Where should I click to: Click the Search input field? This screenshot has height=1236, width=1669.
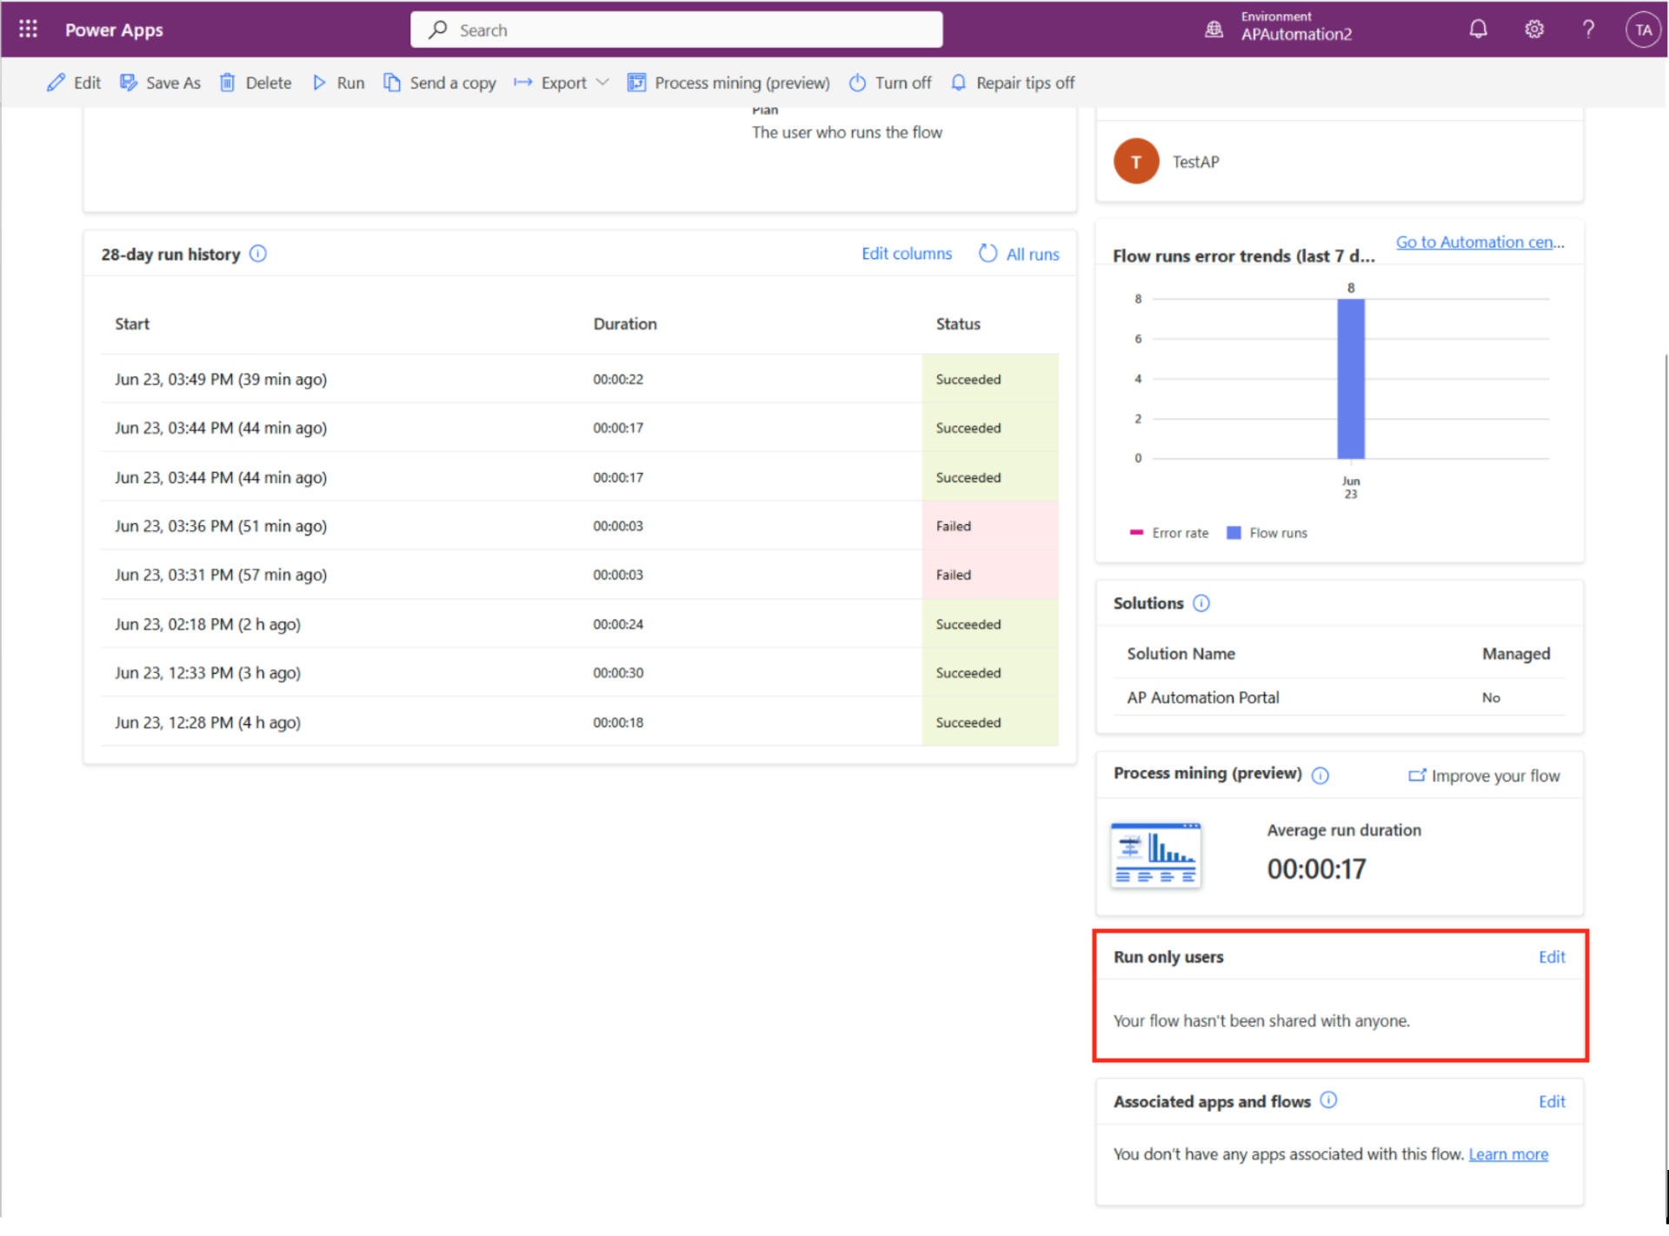click(x=676, y=30)
